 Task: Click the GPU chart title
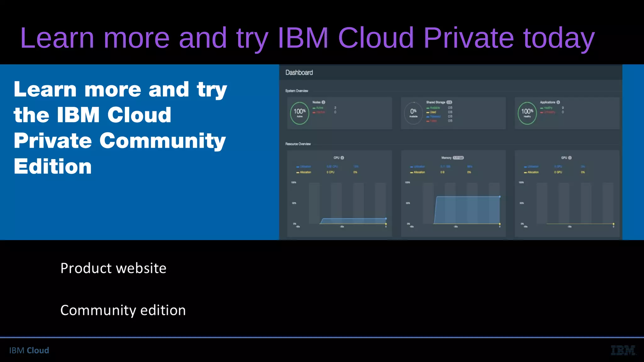[564, 158]
